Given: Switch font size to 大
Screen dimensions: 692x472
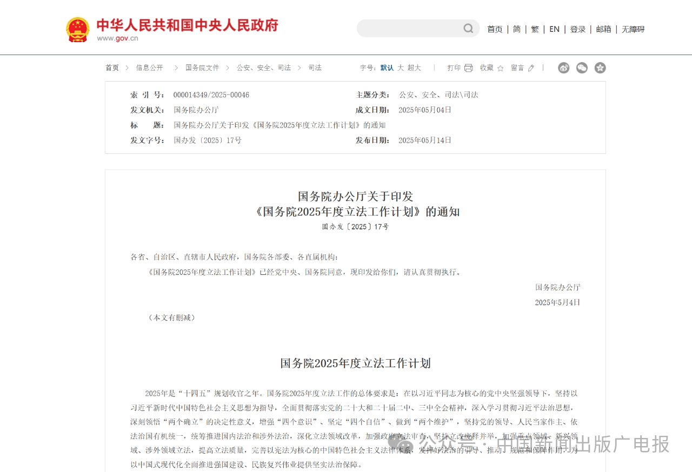Looking at the screenshot, I should click(x=401, y=68).
